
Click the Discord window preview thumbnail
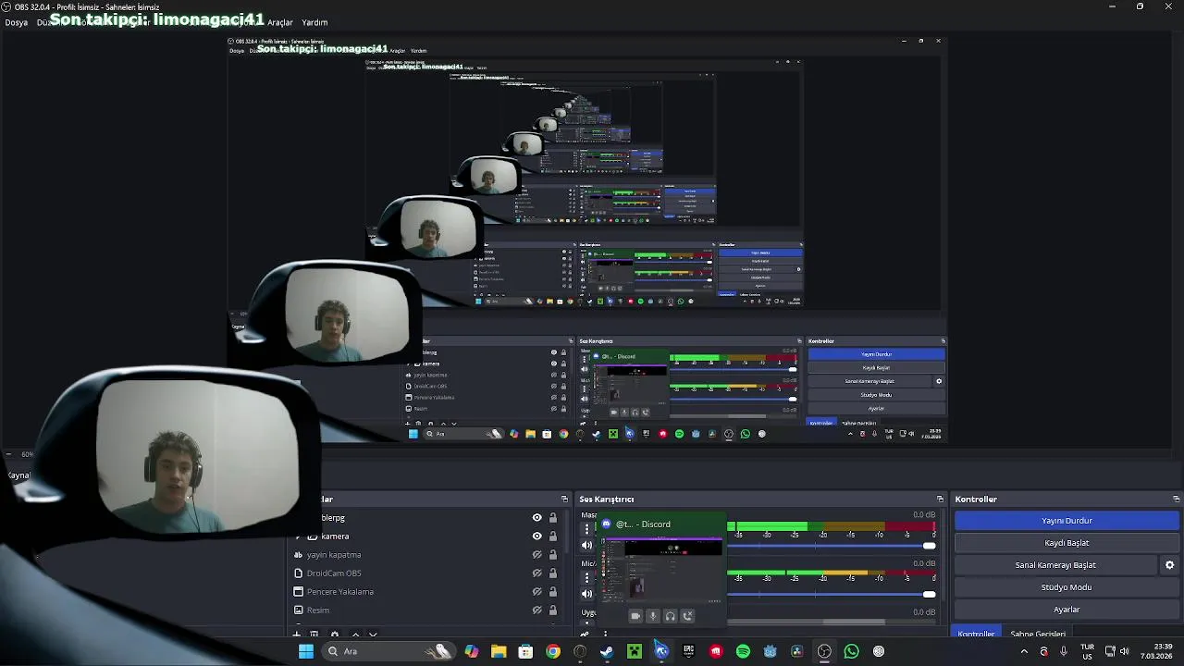click(661, 569)
